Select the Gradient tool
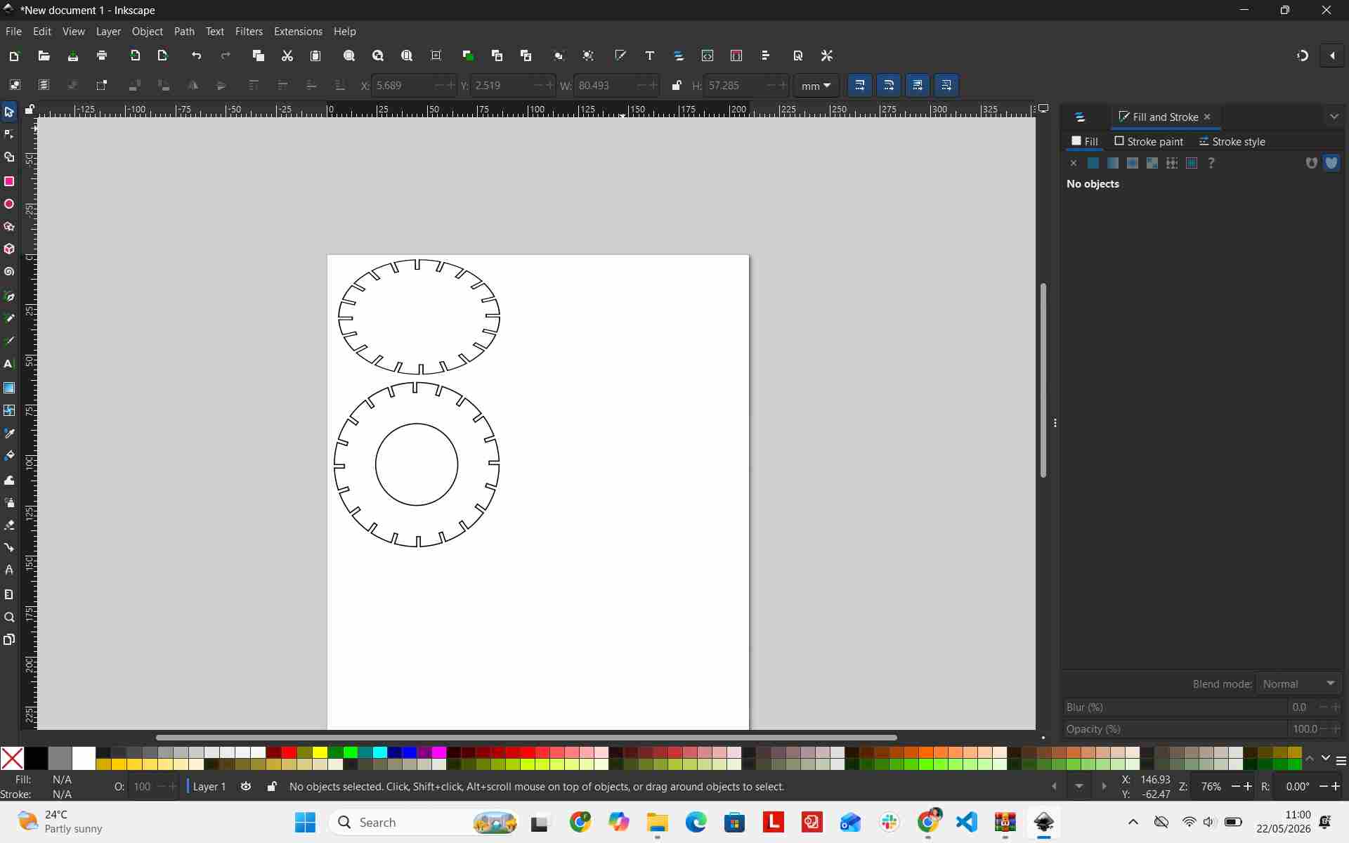The width and height of the screenshot is (1349, 843). 9,388
